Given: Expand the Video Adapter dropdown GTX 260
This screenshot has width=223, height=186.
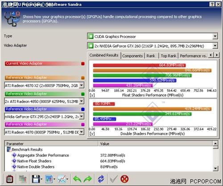Looking at the screenshot, I should tap(215, 46).
